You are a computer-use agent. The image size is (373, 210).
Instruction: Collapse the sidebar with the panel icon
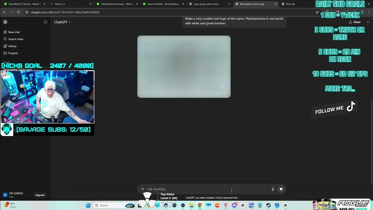pyautogui.click(x=45, y=22)
